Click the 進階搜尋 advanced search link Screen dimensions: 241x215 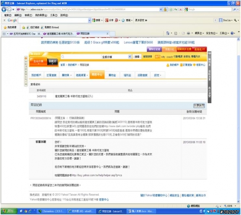(147, 56)
